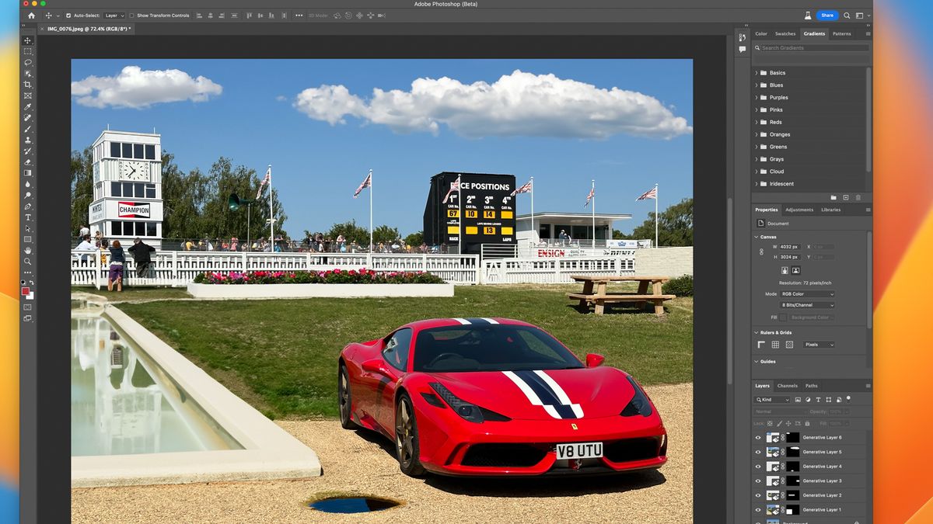This screenshot has width=933, height=524.
Task: Select the Pen tool
Action: (28, 206)
